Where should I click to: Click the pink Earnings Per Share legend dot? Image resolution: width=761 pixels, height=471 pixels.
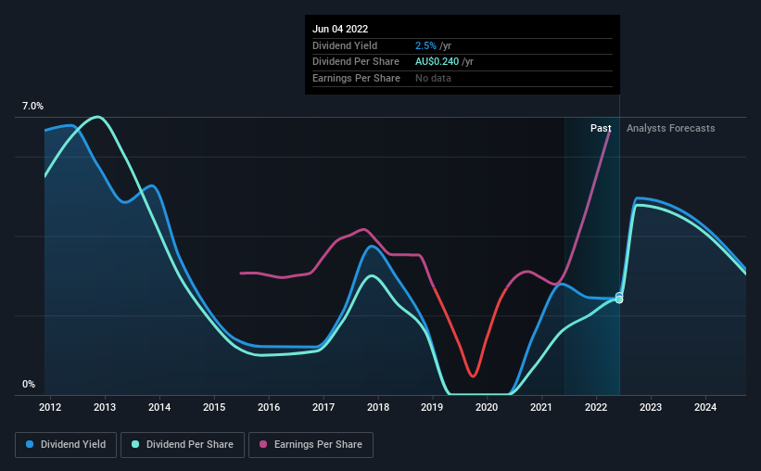click(263, 444)
